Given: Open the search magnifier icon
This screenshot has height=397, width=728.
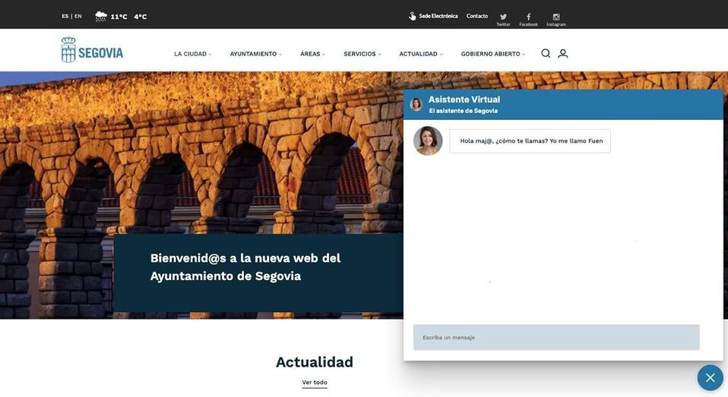Looking at the screenshot, I should pyautogui.click(x=546, y=54).
